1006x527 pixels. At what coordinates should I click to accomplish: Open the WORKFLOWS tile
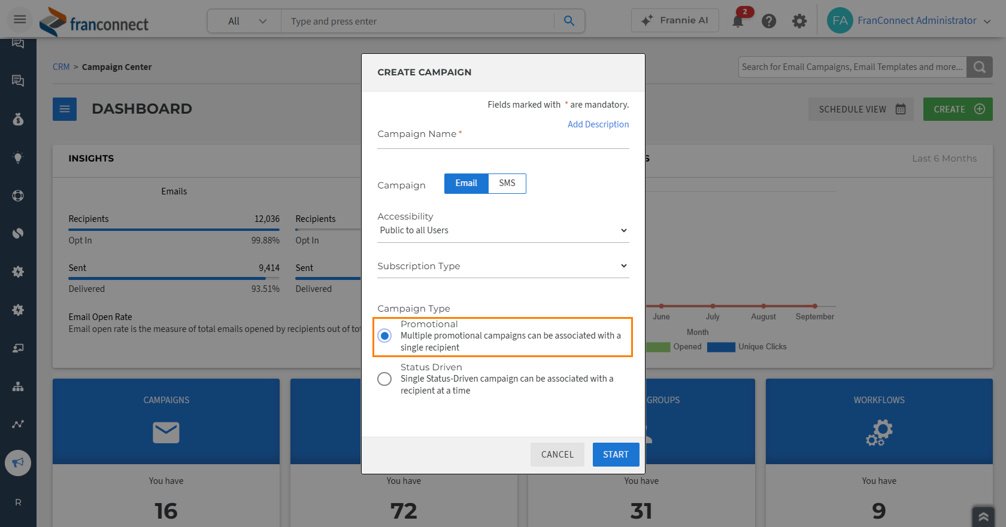pyautogui.click(x=879, y=421)
